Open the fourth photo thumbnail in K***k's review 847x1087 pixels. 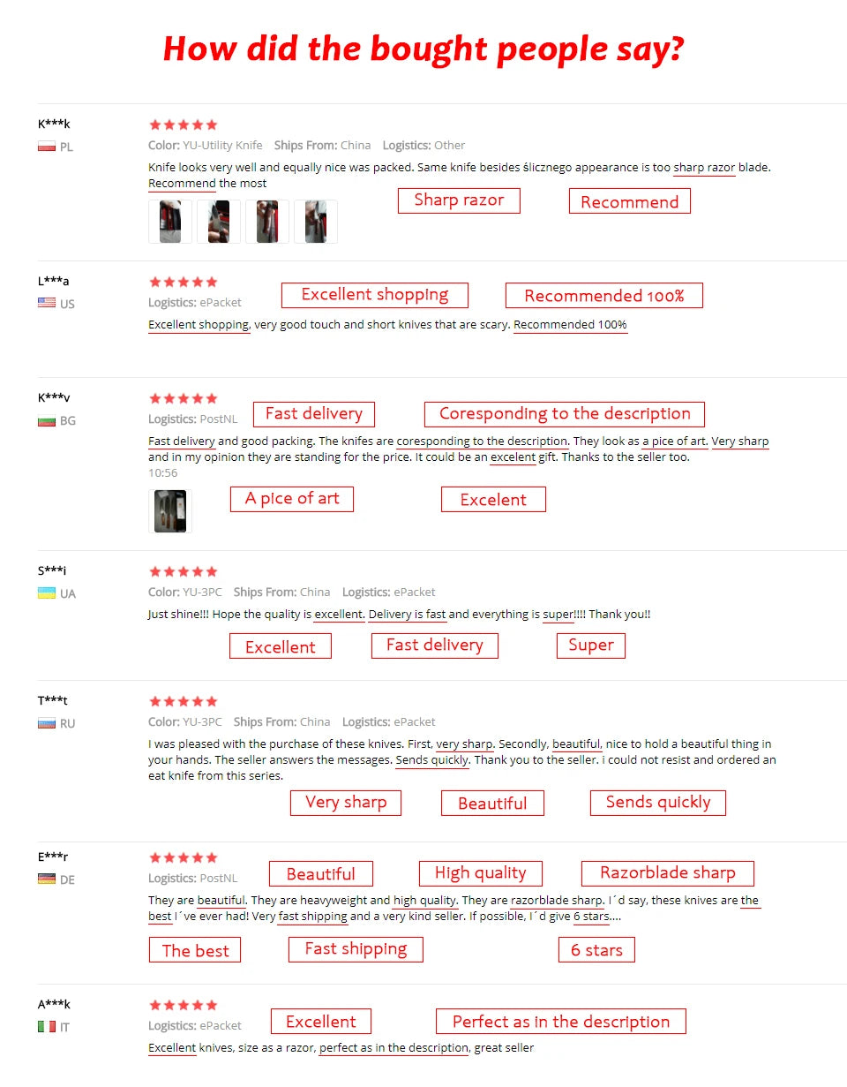(316, 222)
